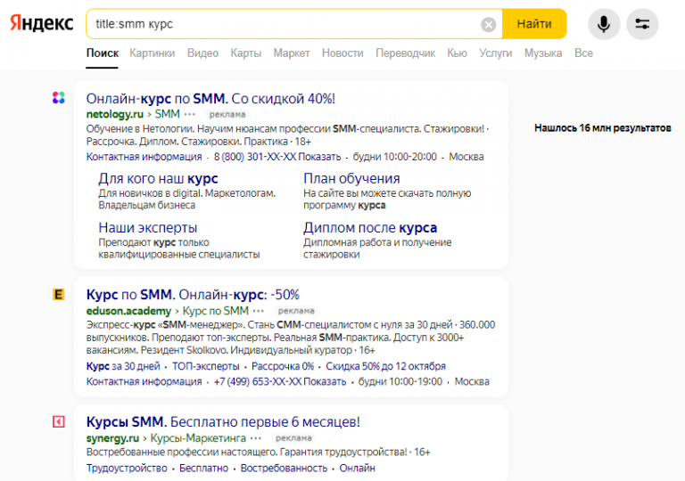Open search settings filter icon
The image size is (685, 481).
click(642, 24)
